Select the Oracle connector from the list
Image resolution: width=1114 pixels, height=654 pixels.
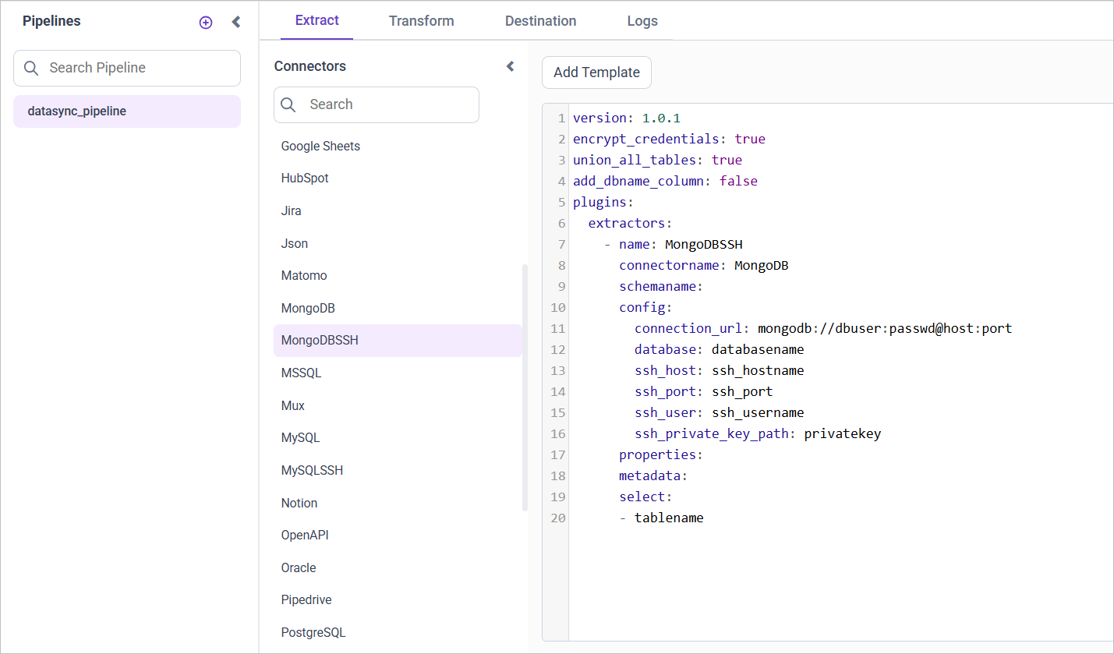pos(299,567)
